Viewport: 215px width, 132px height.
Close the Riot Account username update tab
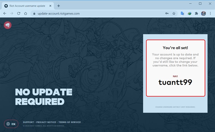coord(50,6)
